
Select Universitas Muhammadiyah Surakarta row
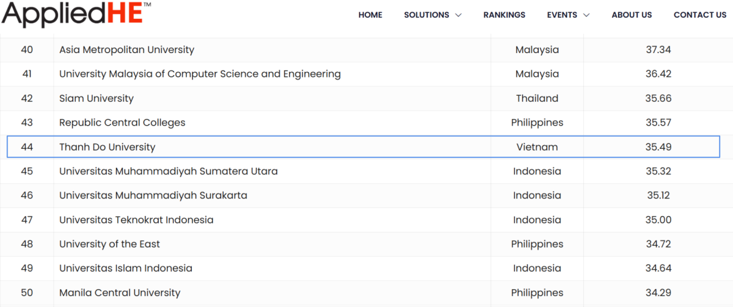tap(153, 196)
